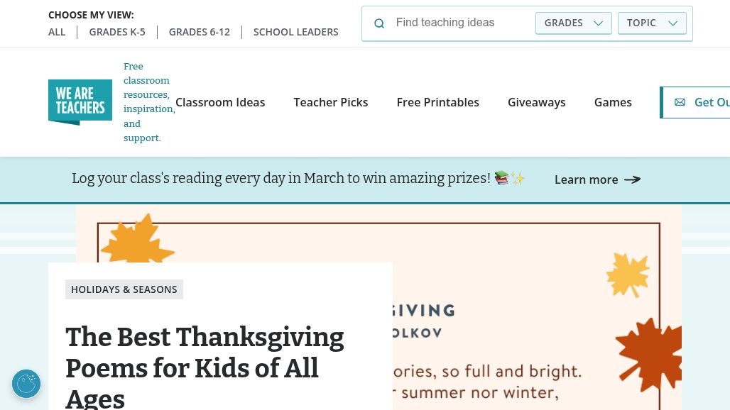Open the cookie preferences icon
The image size is (730, 410).
coord(26,384)
